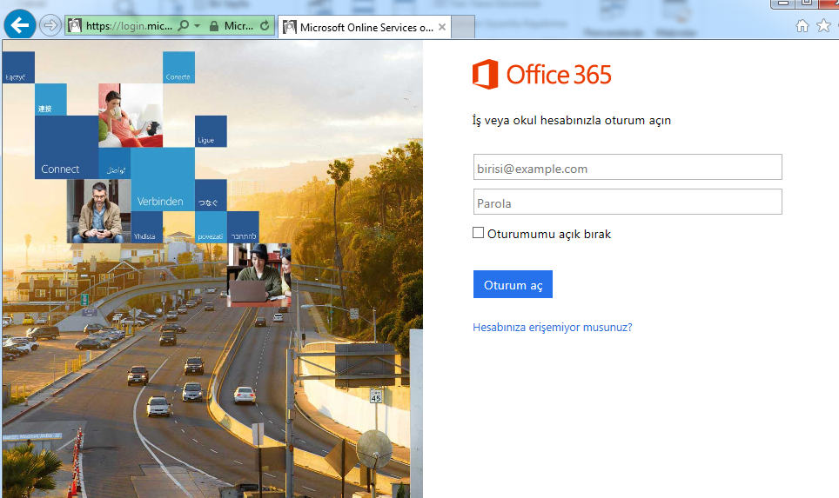This screenshot has height=498, width=839.
Task: Click the security lock icon
Action: click(x=214, y=26)
